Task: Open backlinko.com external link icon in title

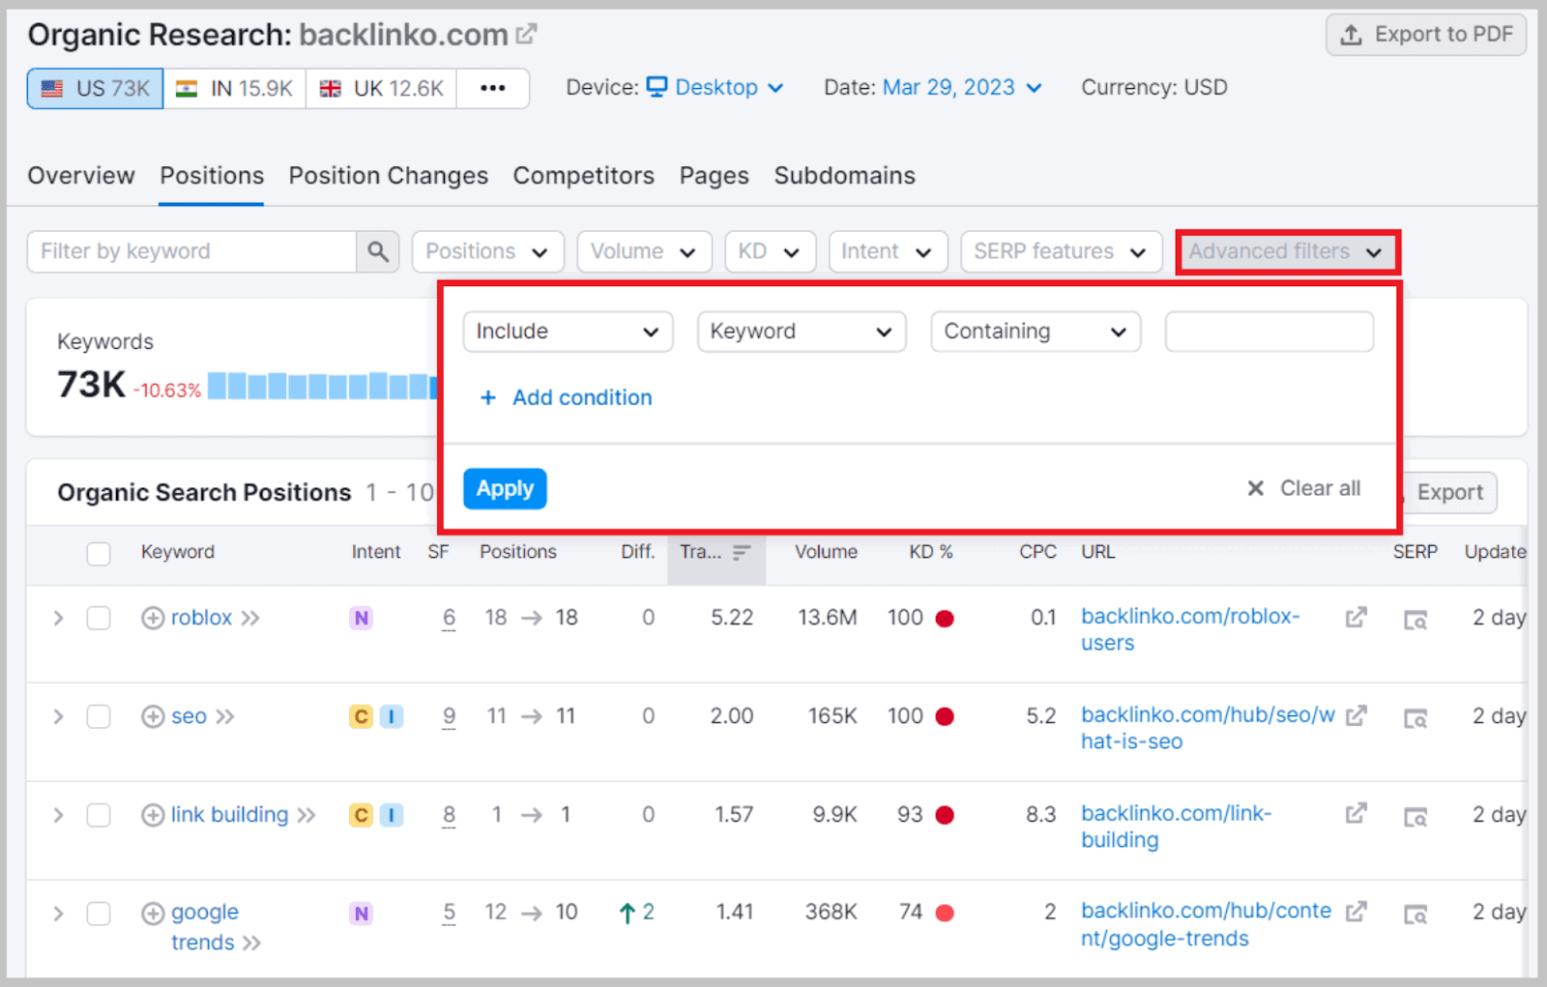Action: pos(526,35)
